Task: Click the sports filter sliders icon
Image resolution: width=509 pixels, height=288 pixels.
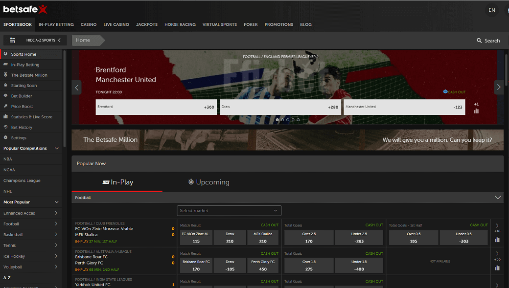Action: tap(12, 40)
